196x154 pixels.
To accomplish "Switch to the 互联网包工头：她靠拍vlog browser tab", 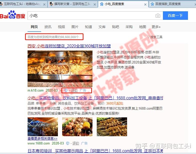I will click(x=23, y=4).
